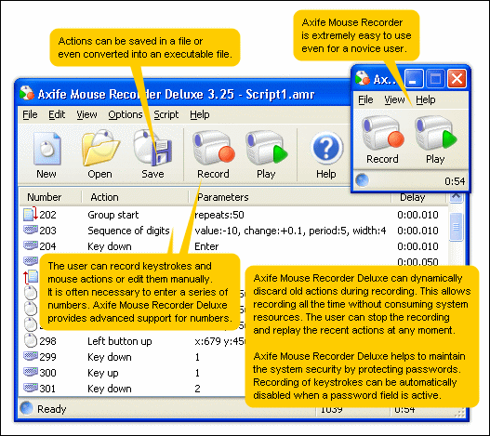Click the mouse icon on row 298
Image resolution: width=490 pixels, height=436 pixels.
point(31,340)
